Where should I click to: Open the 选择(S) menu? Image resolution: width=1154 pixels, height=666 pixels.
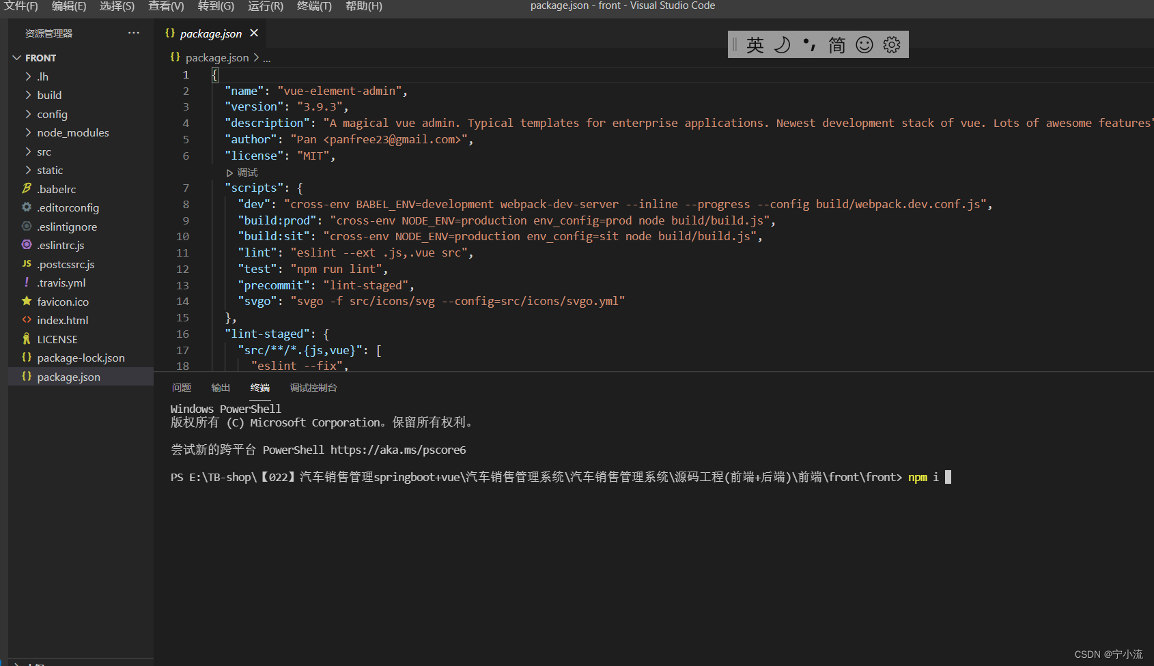[x=117, y=6]
